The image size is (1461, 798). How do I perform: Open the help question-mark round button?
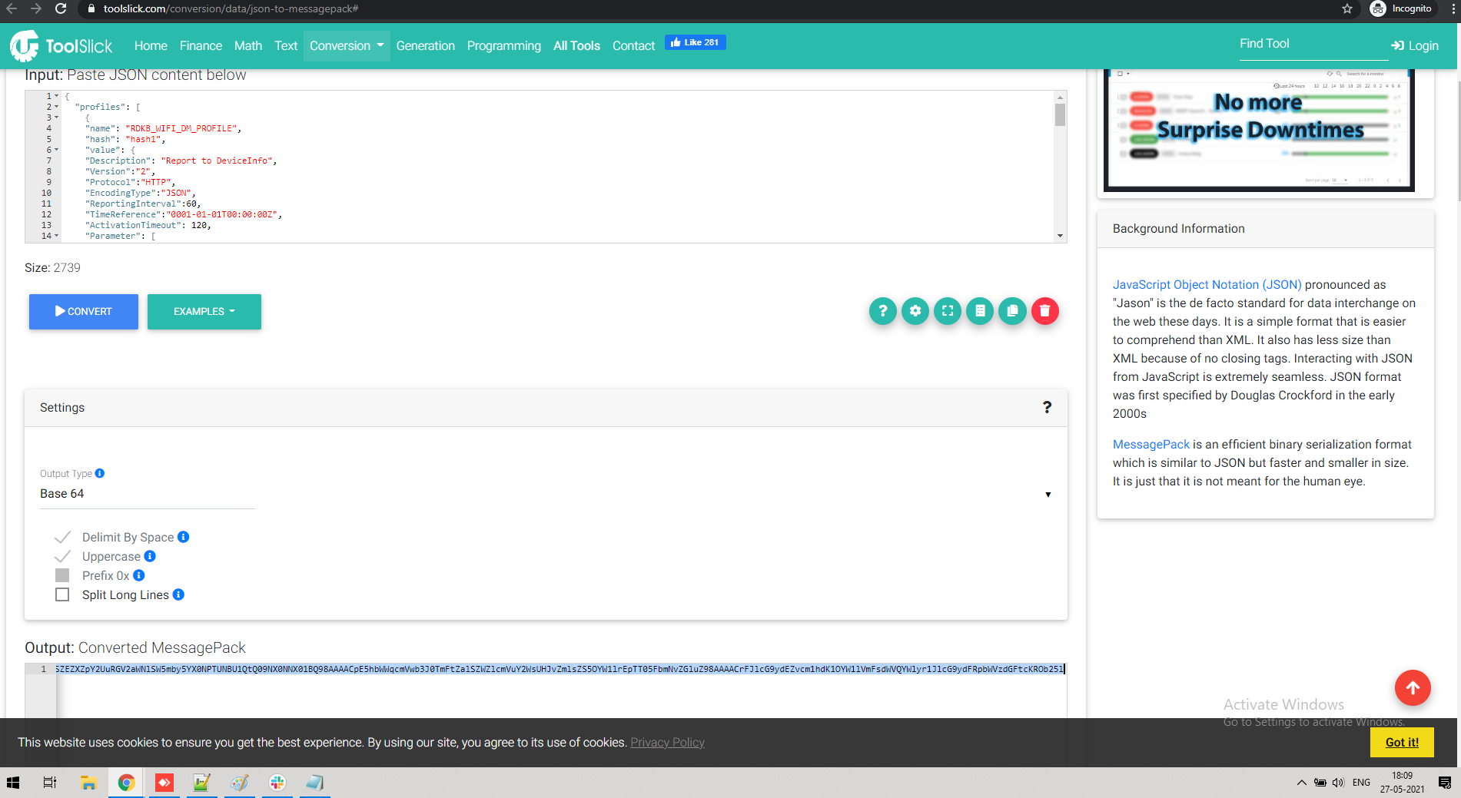point(883,311)
